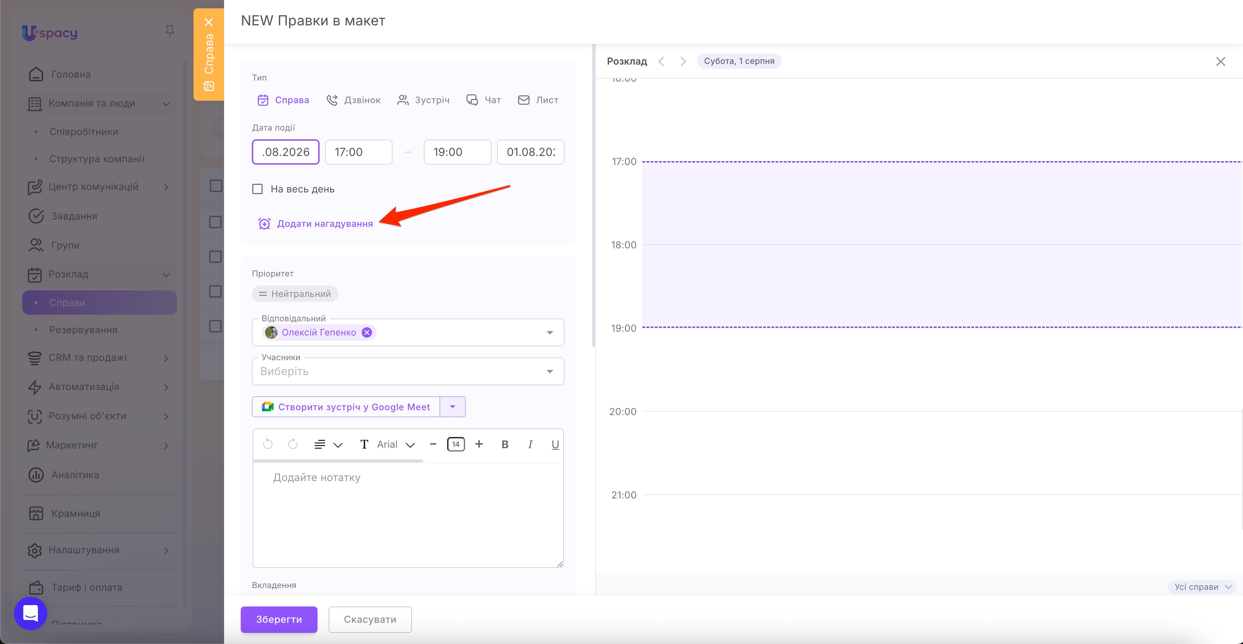Pin the sidebar with the pin icon
The image size is (1243, 644).
tap(170, 31)
